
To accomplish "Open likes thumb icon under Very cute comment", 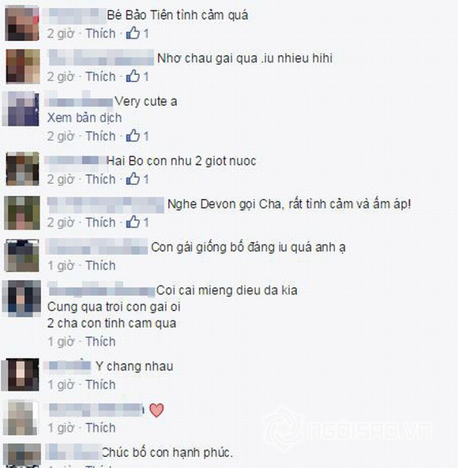I will click(133, 136).
